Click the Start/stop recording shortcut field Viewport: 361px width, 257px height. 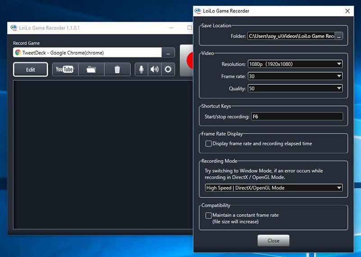pyautogui.click(x=297, y=116)
